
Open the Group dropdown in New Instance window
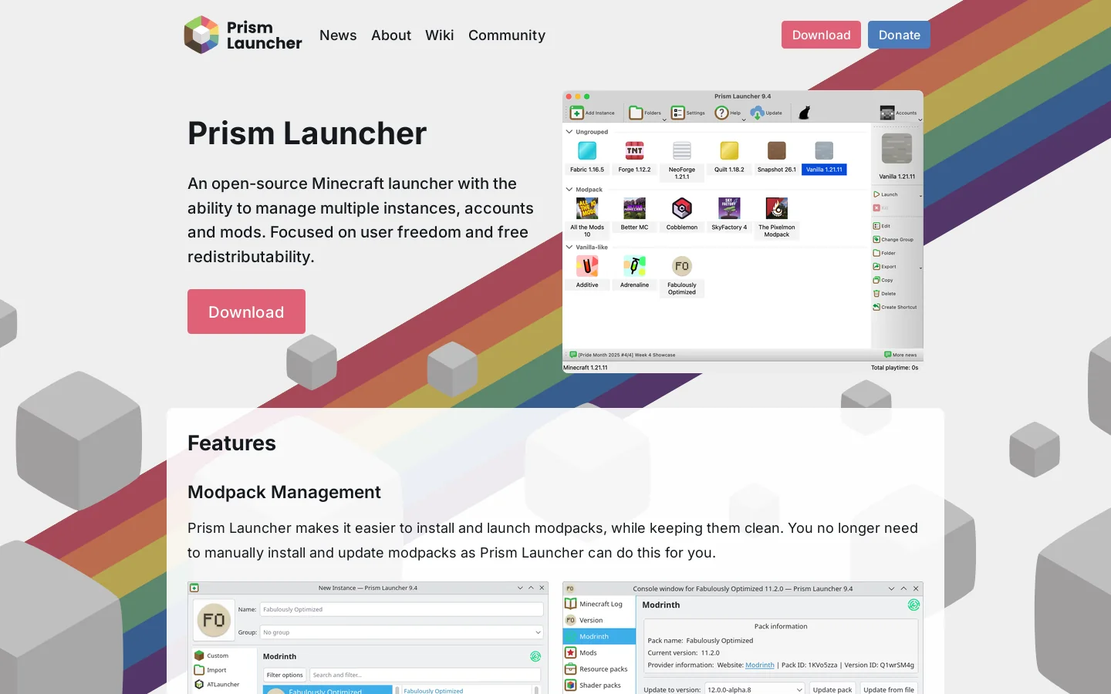pyautogui.click(x=401, y=632)
